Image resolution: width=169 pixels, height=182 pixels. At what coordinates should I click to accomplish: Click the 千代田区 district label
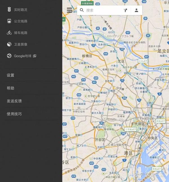tap(138, 124)
